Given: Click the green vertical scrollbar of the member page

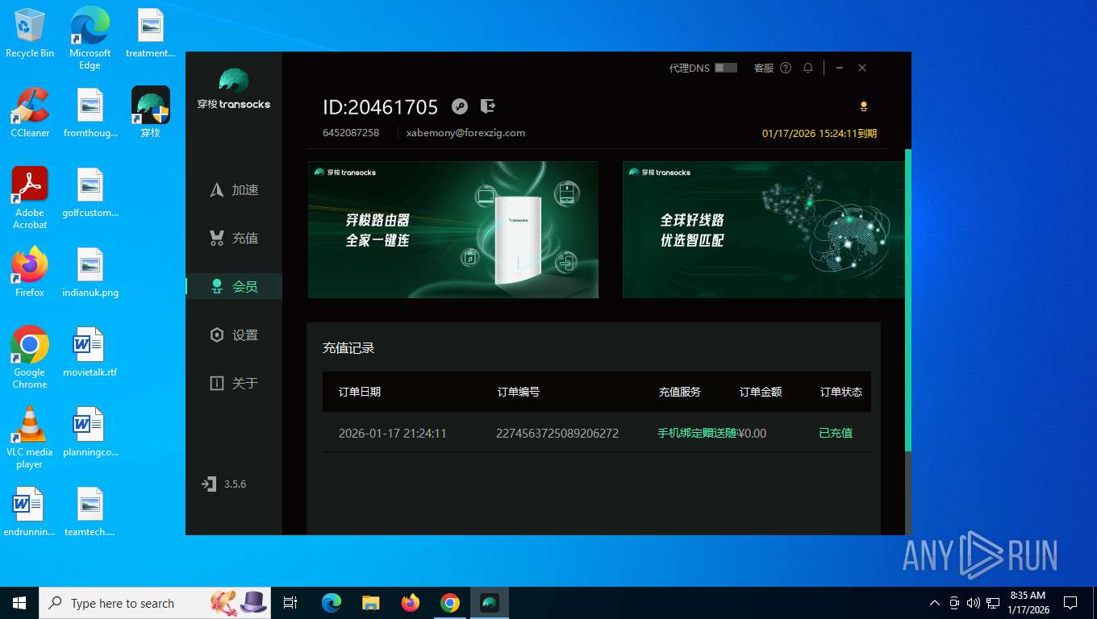Looking at the screenshot, I should [x=908, y=300].
